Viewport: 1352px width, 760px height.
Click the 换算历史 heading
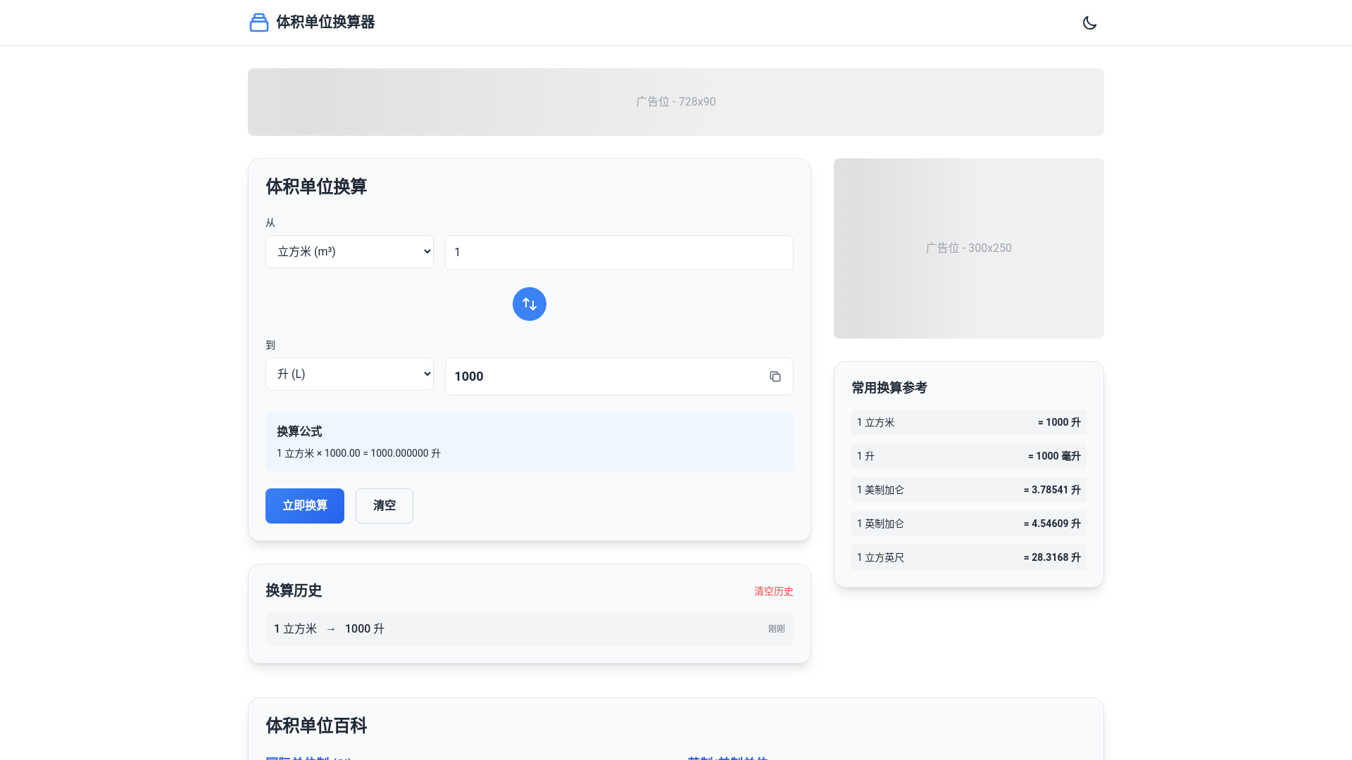click(294, 590)
